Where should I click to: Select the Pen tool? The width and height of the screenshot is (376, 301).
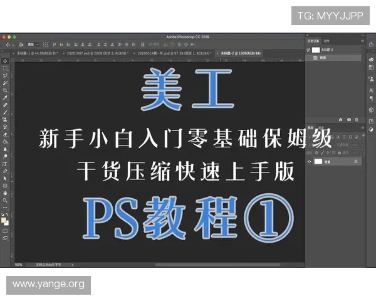[x=5, y=171]
